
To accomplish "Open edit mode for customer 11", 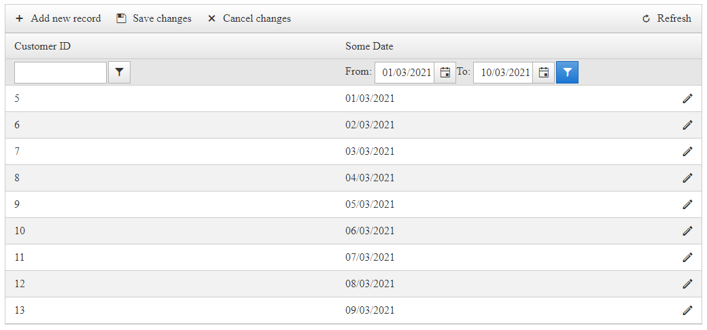I will [x=687, y=257].
